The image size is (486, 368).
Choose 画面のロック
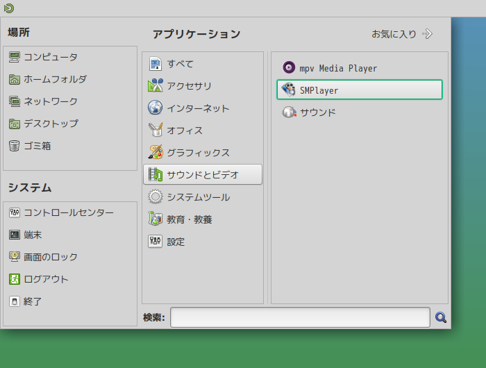coord(70,257)
